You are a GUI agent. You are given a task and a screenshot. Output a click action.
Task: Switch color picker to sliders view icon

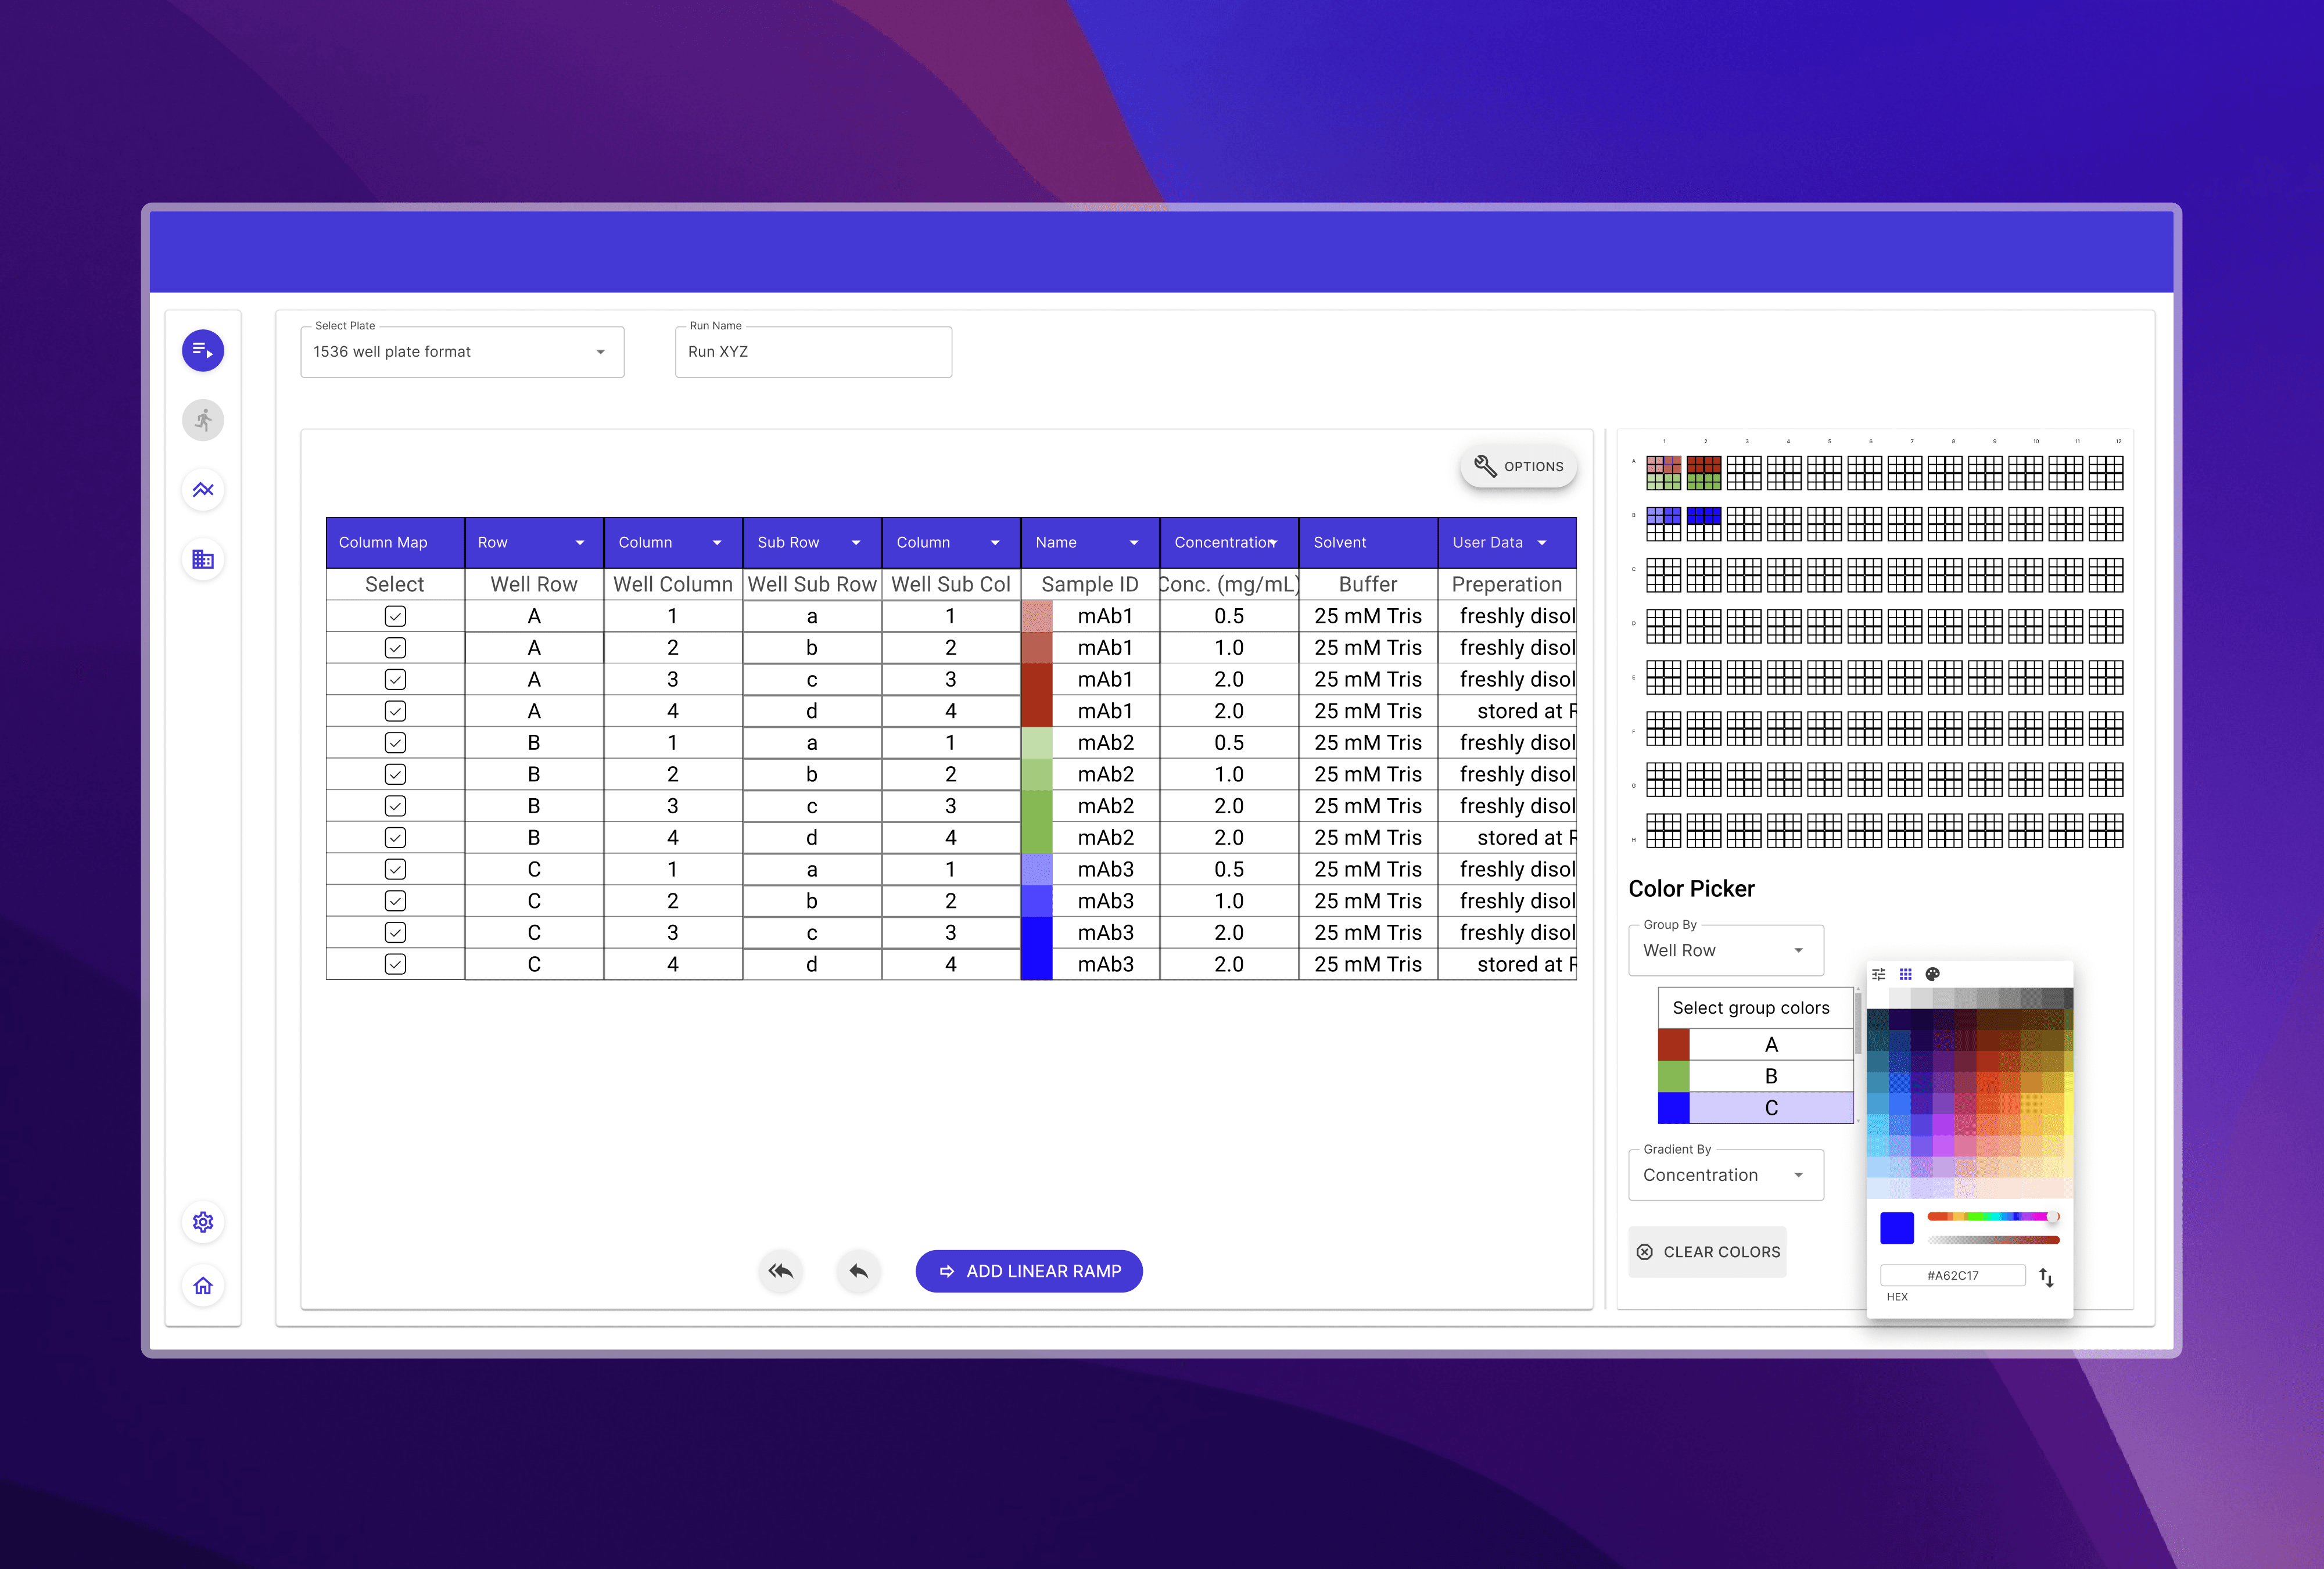pyautogui.click(x=1878, y=974)
